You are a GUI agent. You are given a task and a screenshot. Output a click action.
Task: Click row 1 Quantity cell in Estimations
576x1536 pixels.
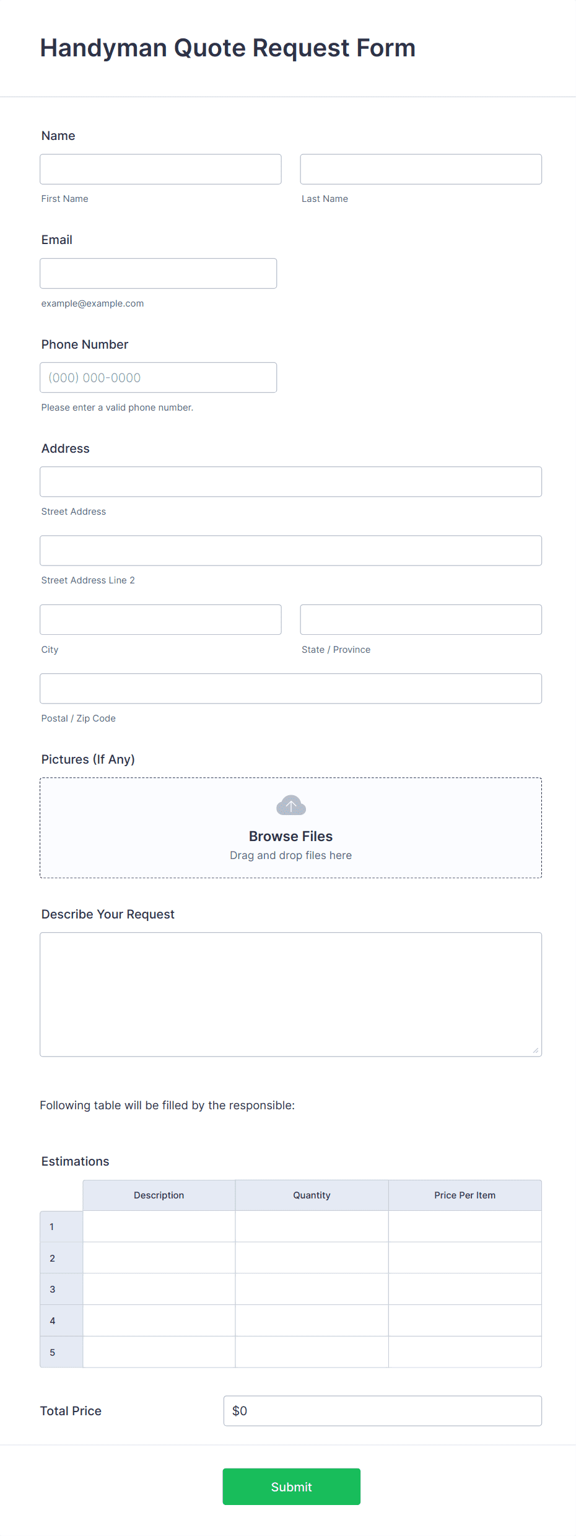click(312, 1226)
